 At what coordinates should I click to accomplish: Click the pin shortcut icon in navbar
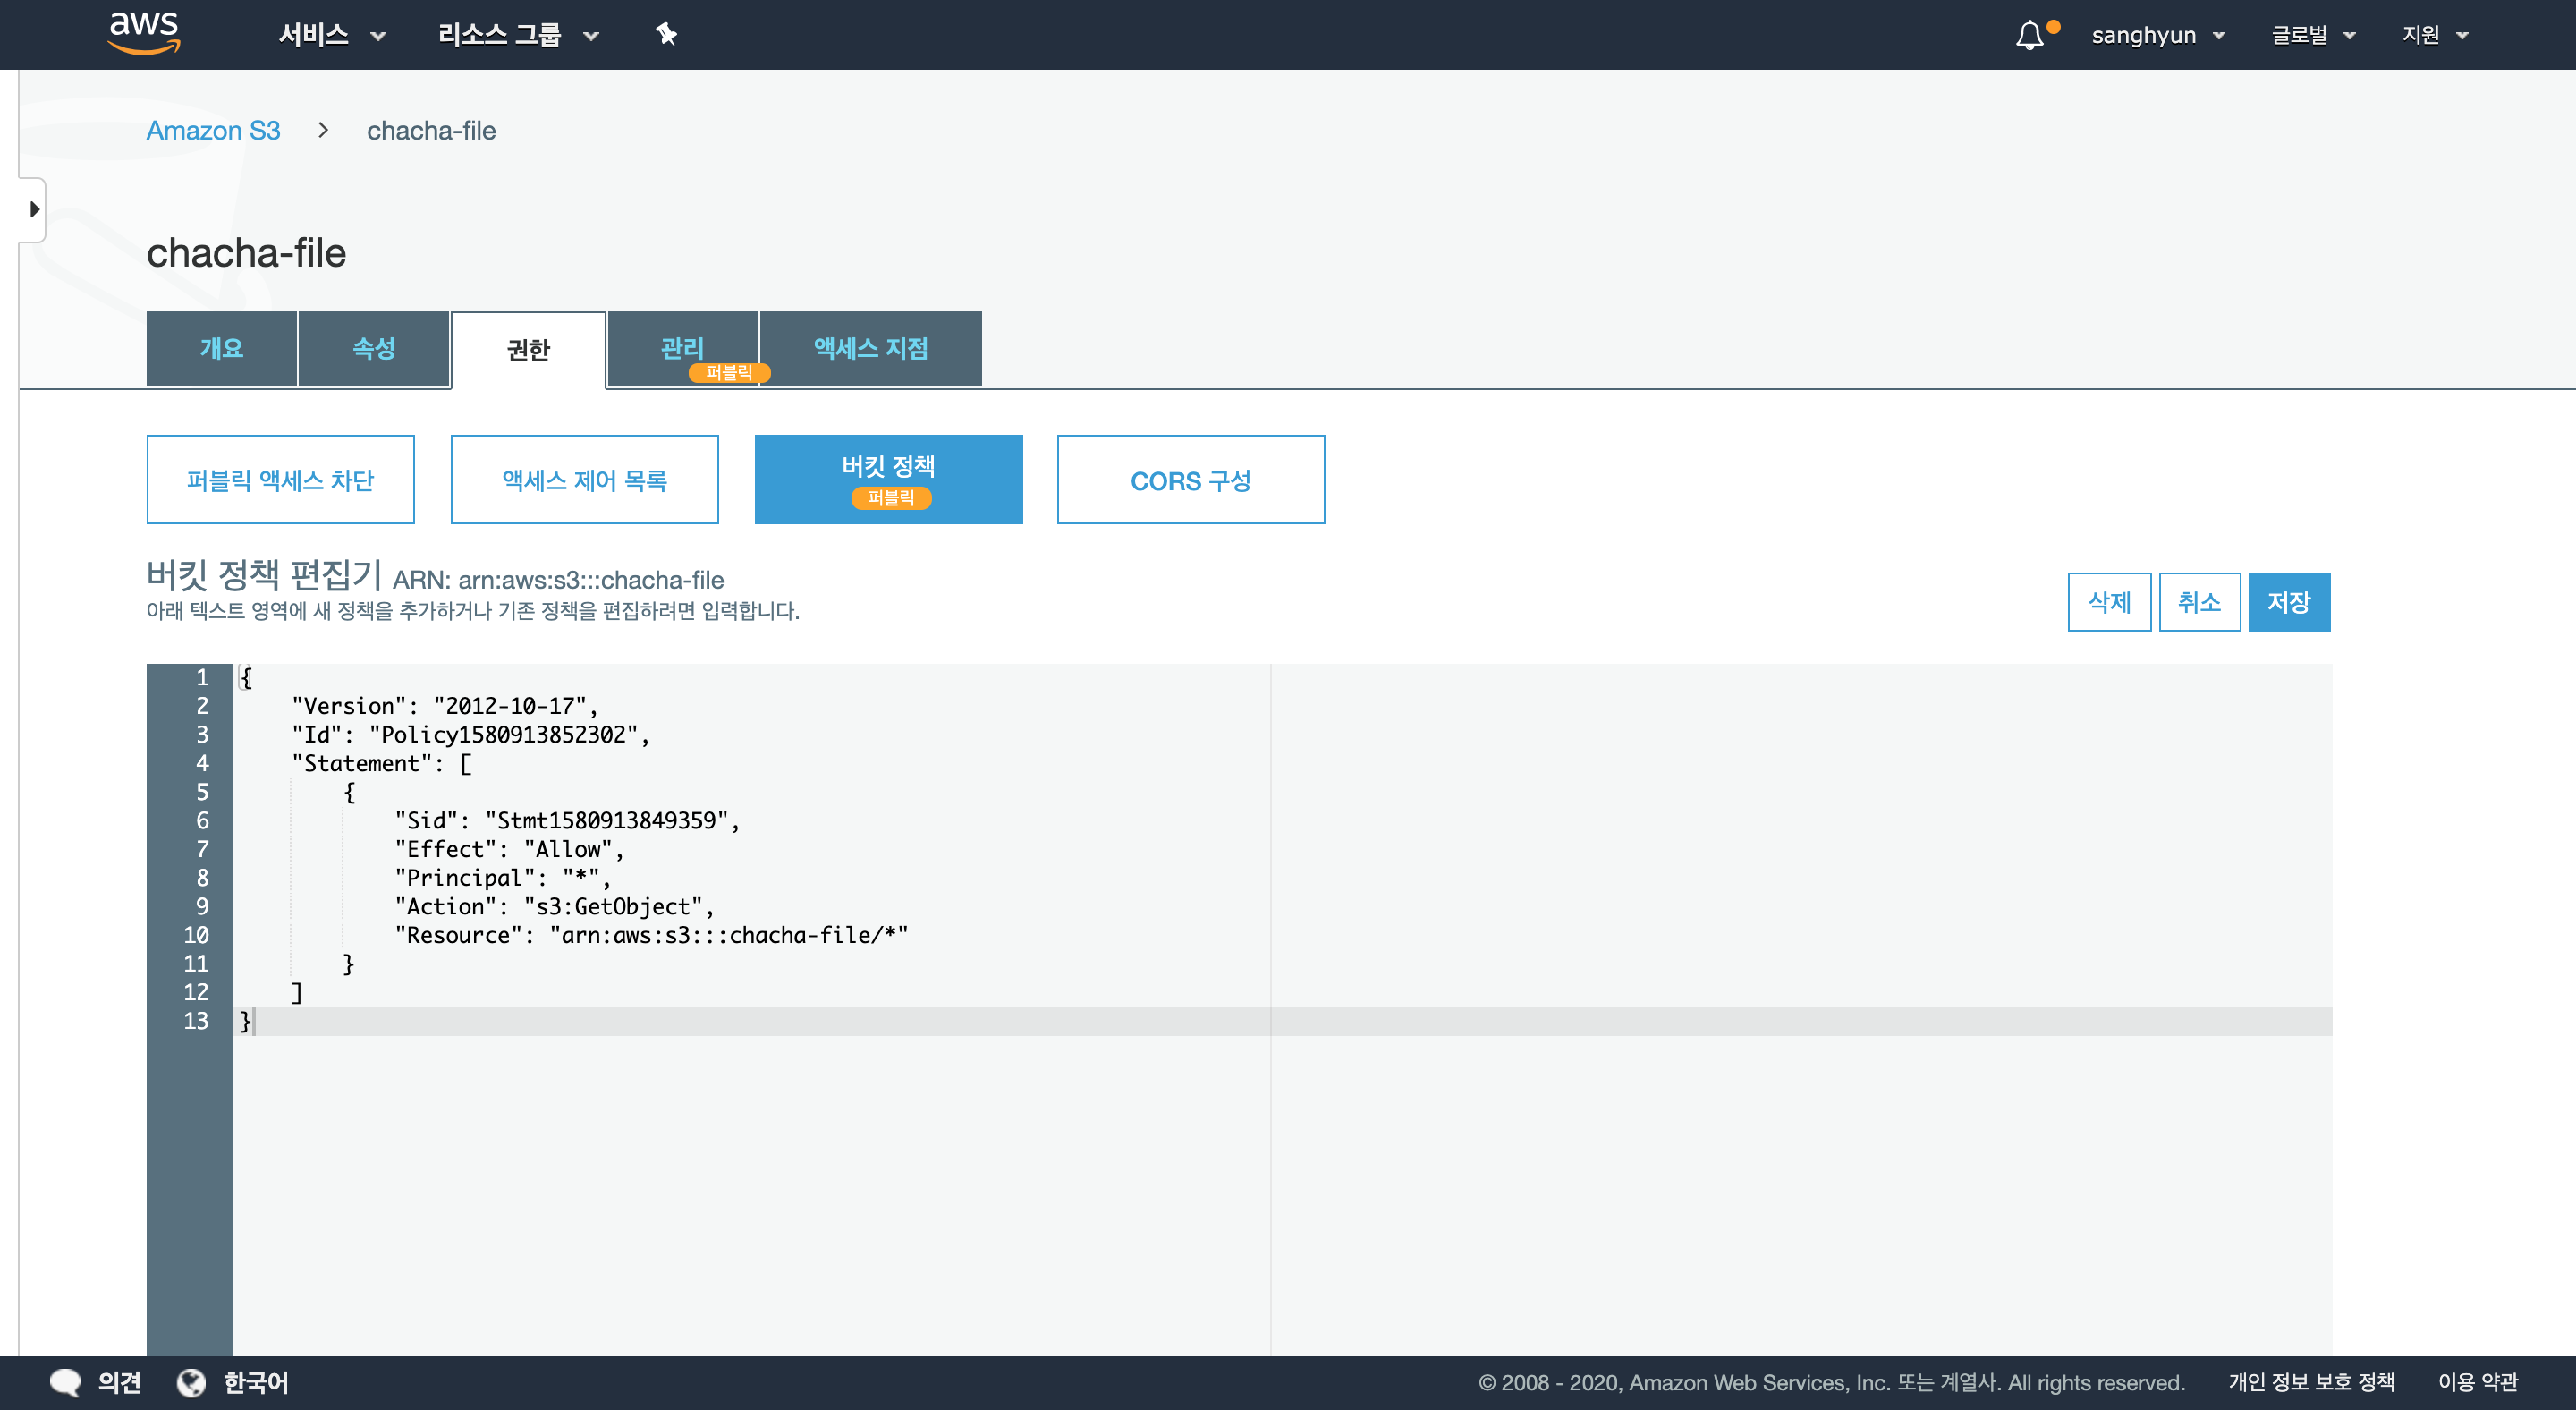(666, 35)
